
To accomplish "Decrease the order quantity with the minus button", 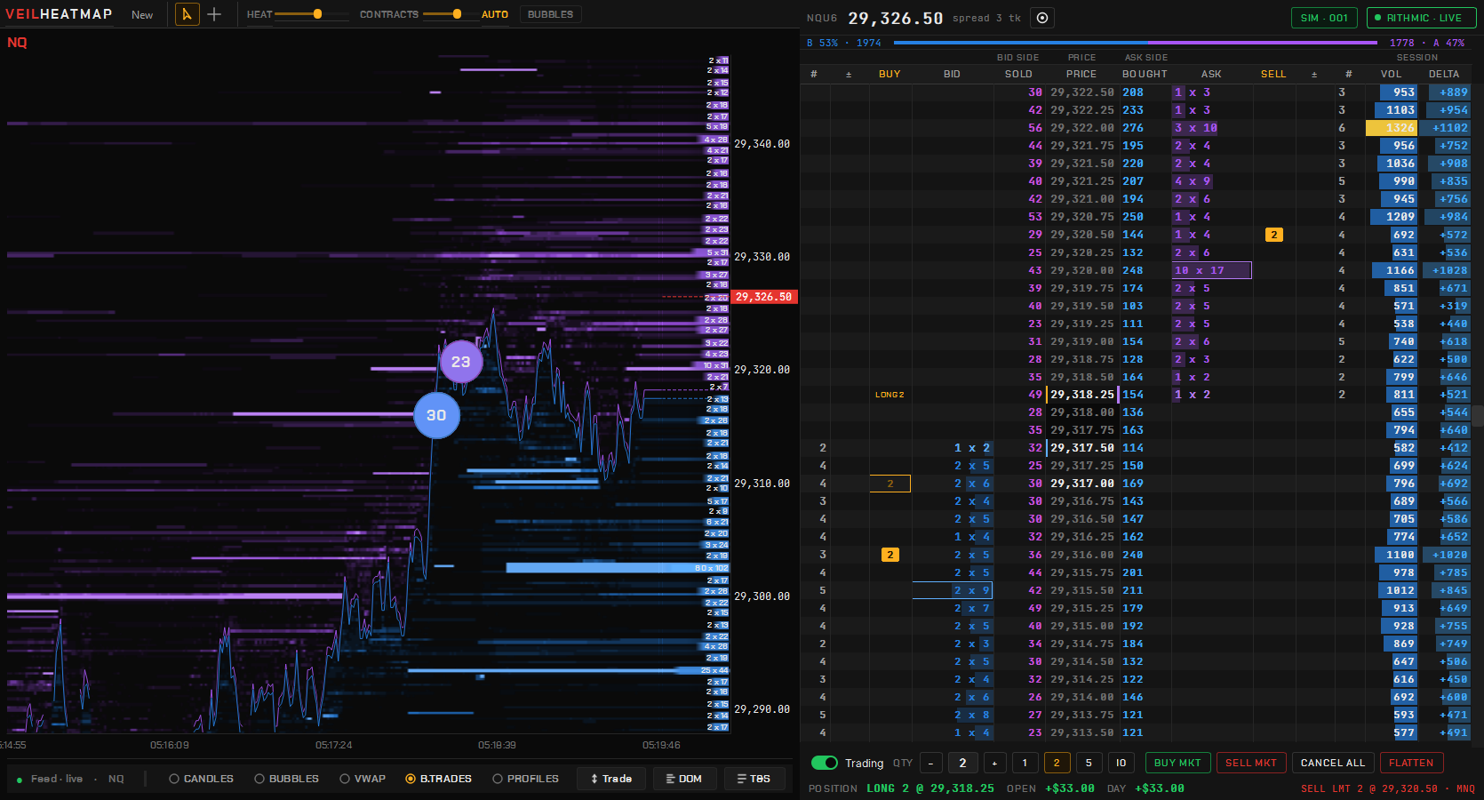I will pyautogui.click(x=931, y=763).
